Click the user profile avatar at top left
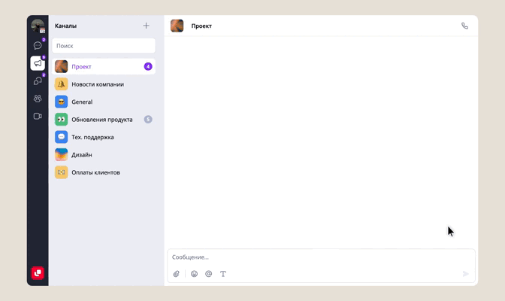The image size is (505, 301). coord(38,26)
